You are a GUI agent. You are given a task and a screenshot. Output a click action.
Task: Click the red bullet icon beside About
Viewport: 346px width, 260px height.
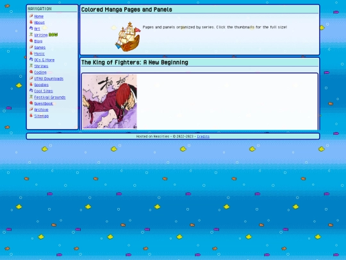pyautogui.click(x=31, y=22)
